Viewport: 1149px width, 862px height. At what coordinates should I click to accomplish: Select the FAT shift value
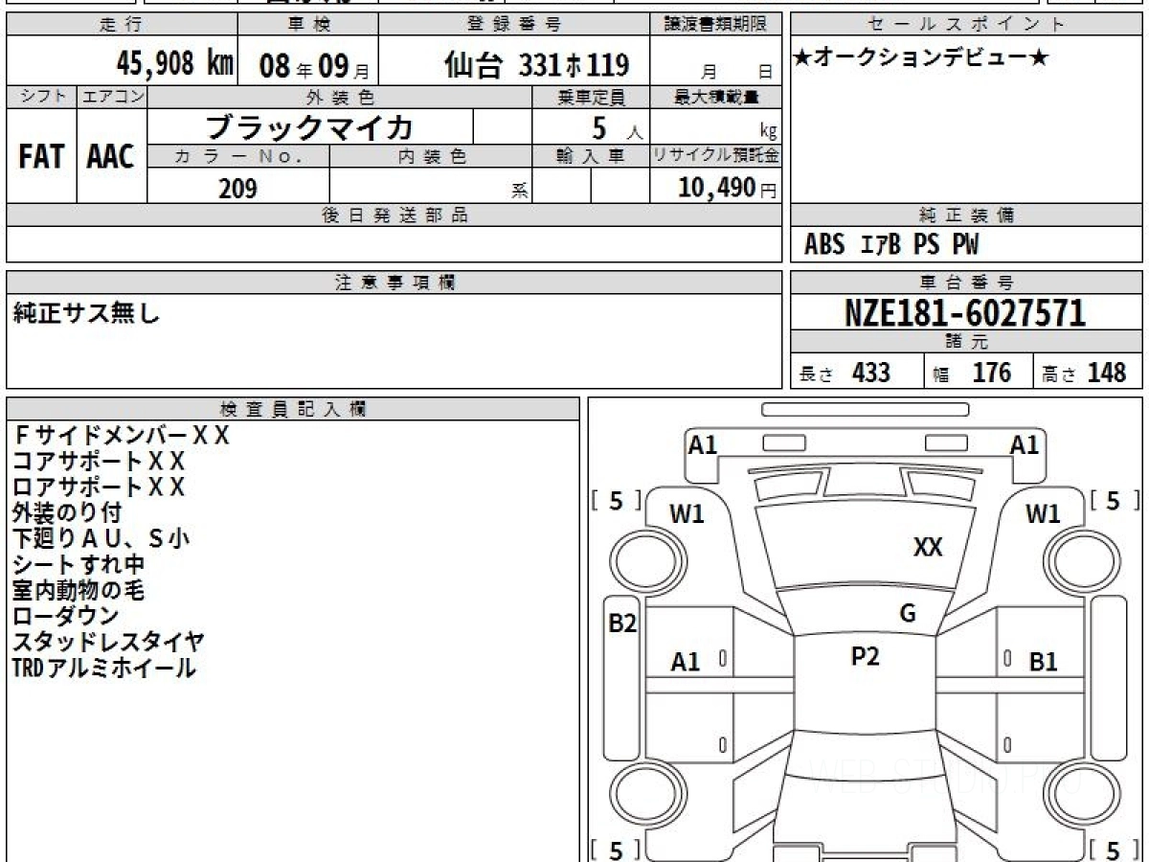[x=41, y=156]
